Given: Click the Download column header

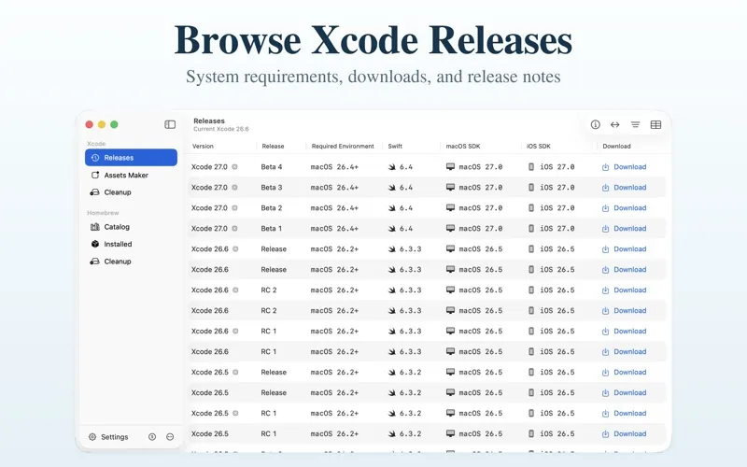Looking at the screenshot, I should (616, 147).
